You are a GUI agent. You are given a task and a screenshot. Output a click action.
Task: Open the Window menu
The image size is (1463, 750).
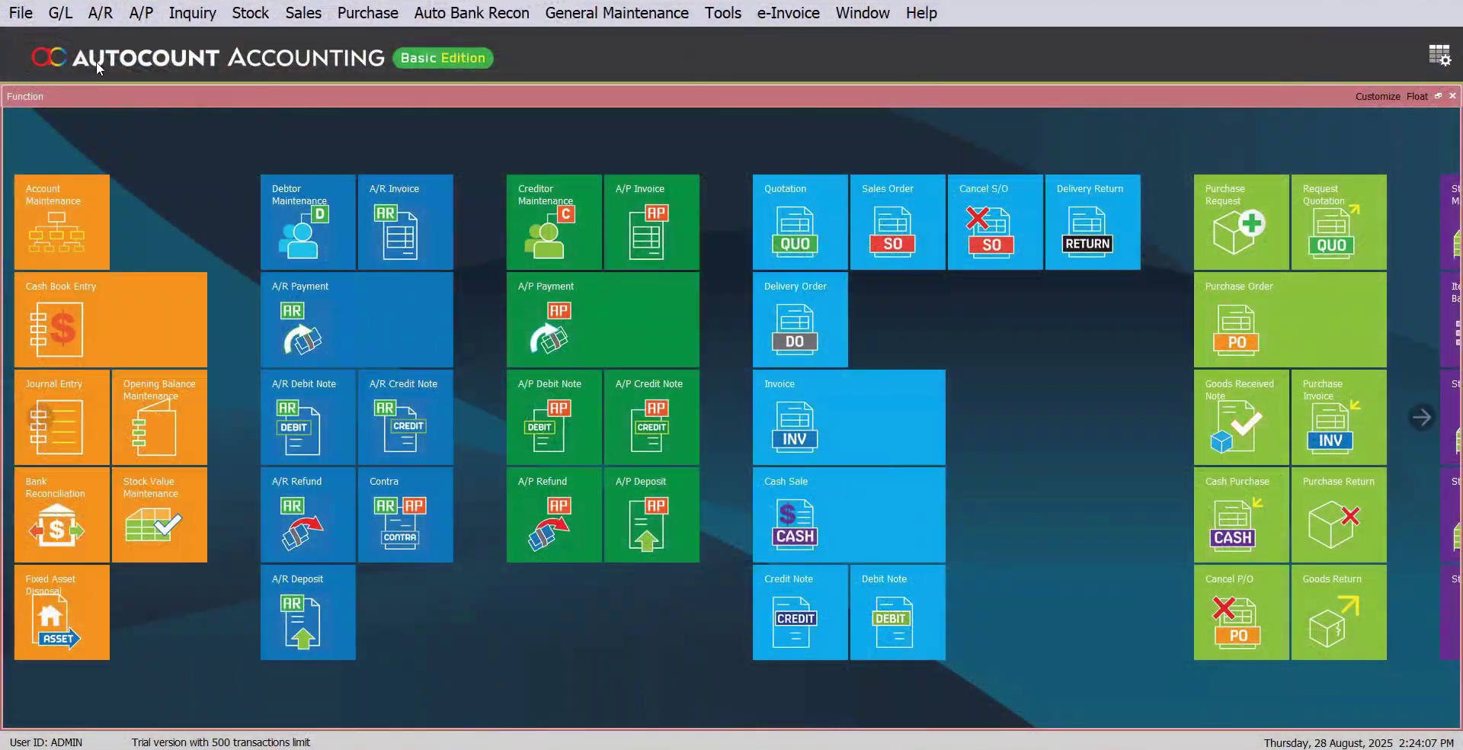click(x=863, y=13)
